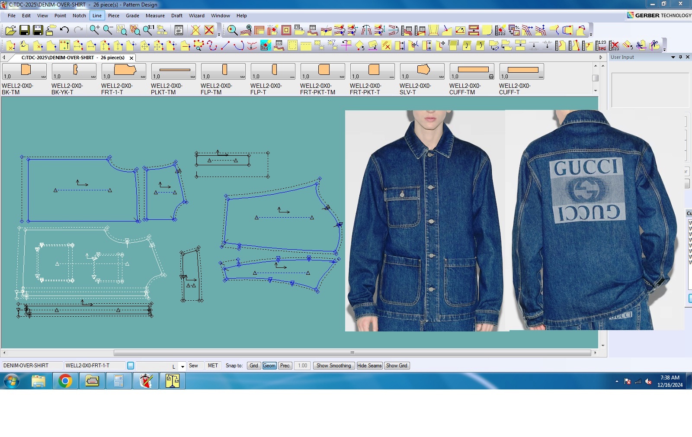This screenshot has width=692, height=437.
Task: Open Chrome from the taskbar
Action: [65, 381]
